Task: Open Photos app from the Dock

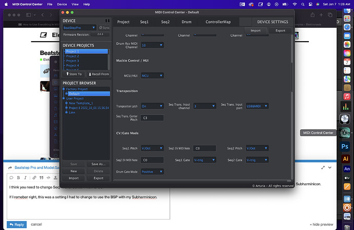Action: tap(347, 45)
